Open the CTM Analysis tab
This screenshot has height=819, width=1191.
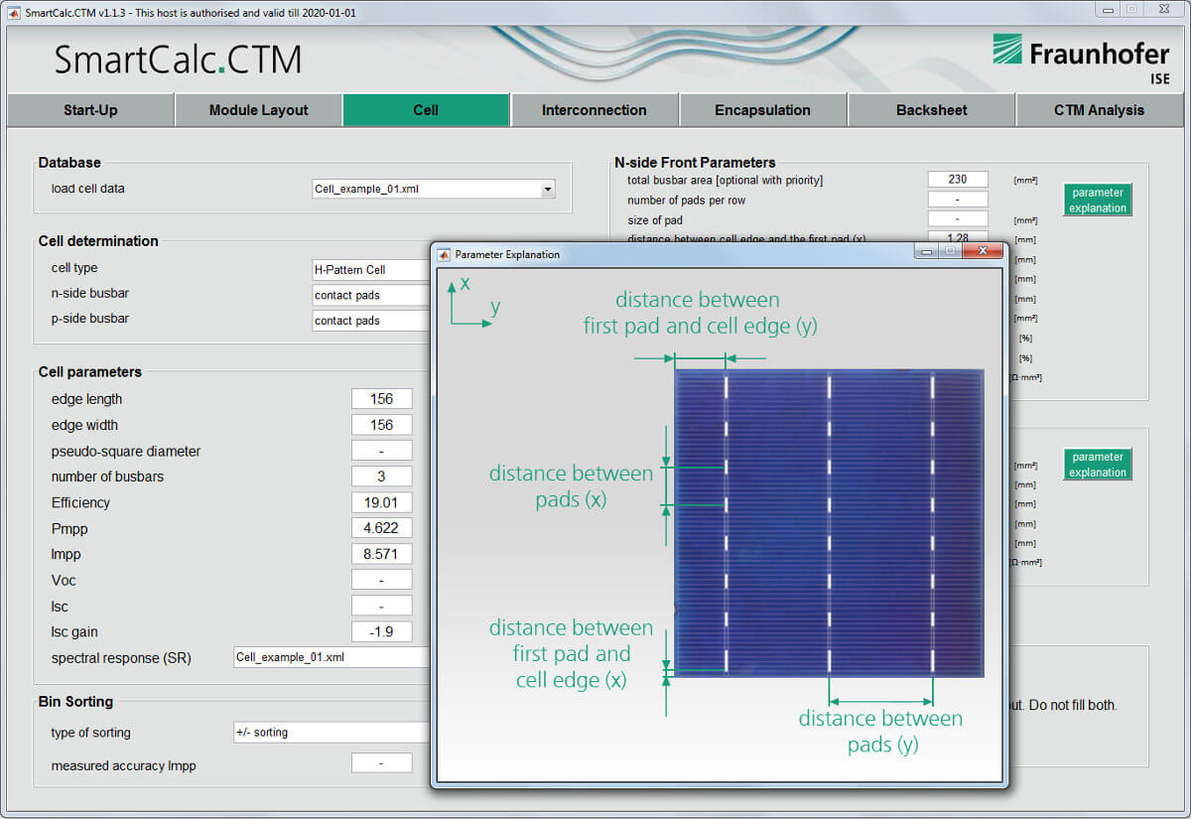click(x=1099, y=110)
